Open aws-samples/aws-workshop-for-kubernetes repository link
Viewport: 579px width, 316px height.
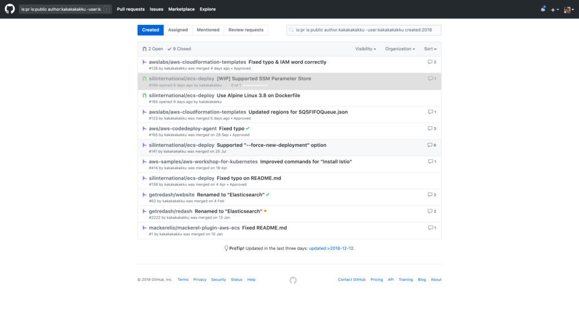[x=203, y=161]
